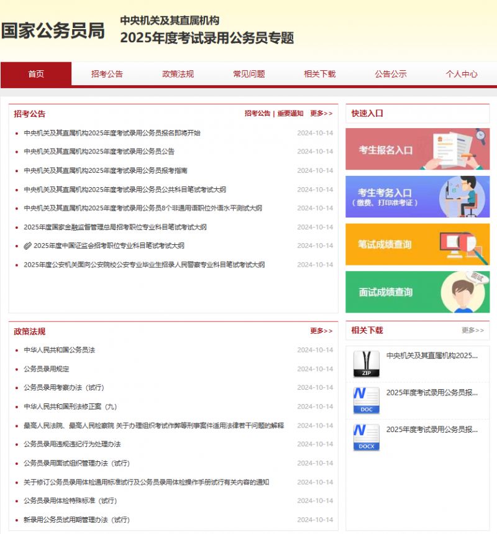Open the ZIP file download icon
Image resolution: width=497 pixels, height=534 pixels.
(x=367, y=364)
